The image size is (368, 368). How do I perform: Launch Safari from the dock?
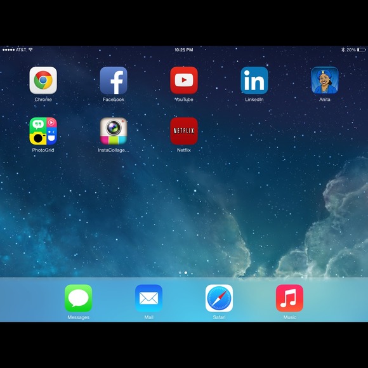pos(219,298)
